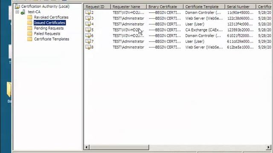Click the horizontal scrollbar thumb
This screenshot has width=273, height=153.
tap(119, 147)
